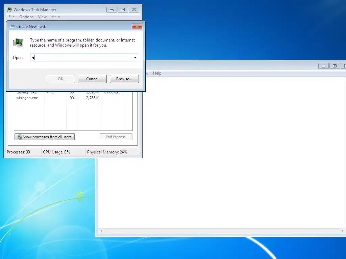Click the Create New Task title icon

point(13,26)
